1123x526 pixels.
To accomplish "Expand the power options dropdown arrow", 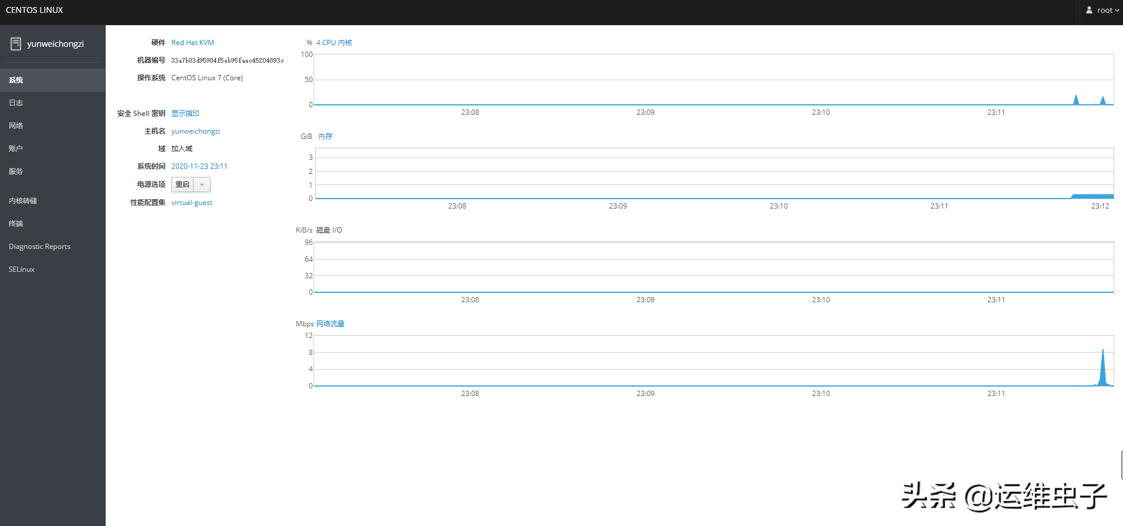I will pyautogui.click(x=202, y=185).
